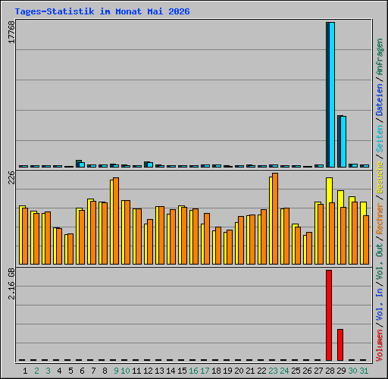Click the red volume bar for day 28

pyautogui.click(x=329, y=315)
